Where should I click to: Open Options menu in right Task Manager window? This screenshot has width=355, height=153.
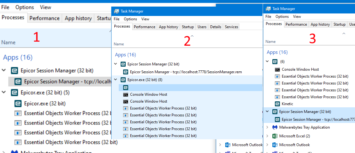point(282,17)
